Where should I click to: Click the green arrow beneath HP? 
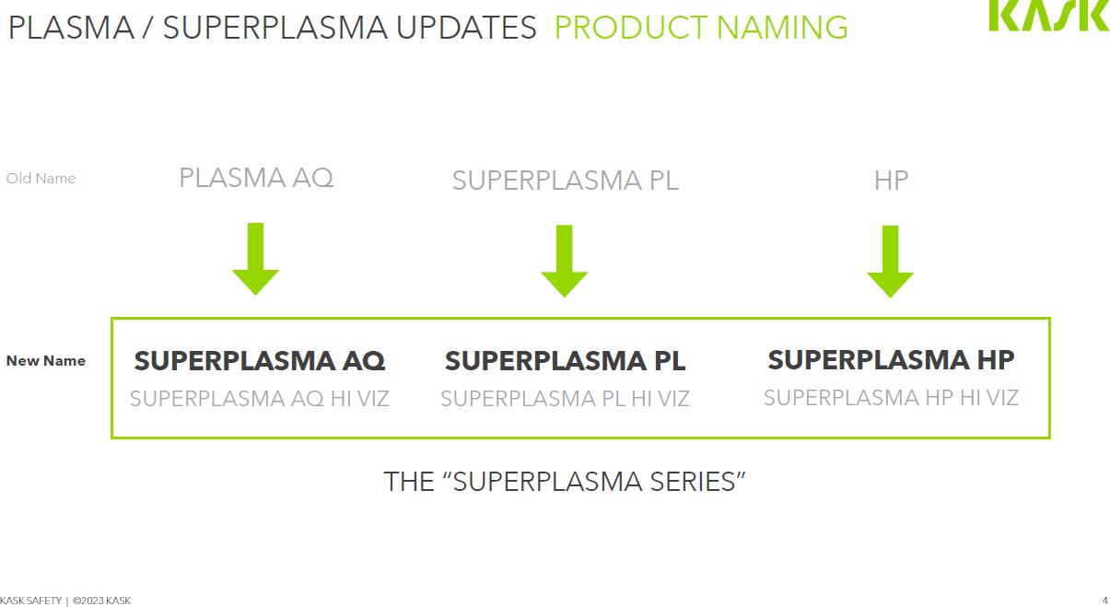(x=890, y=262)
